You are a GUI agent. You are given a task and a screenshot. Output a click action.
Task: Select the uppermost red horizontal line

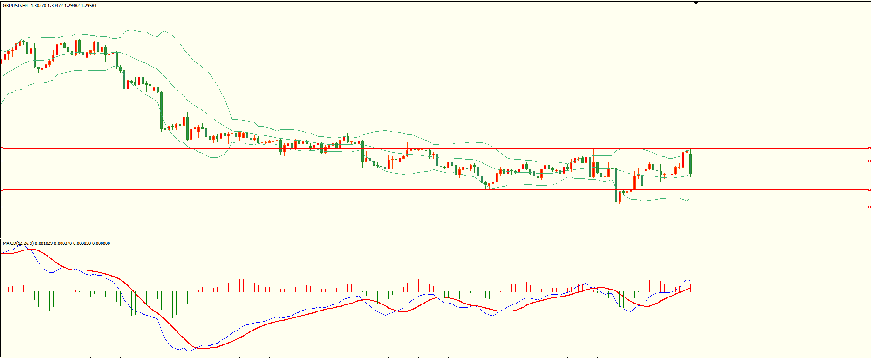pos(435,148)
